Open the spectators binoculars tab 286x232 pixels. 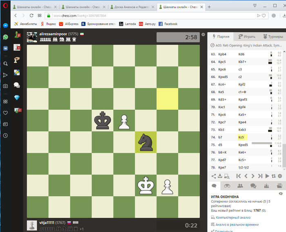(x=227, y=186)
